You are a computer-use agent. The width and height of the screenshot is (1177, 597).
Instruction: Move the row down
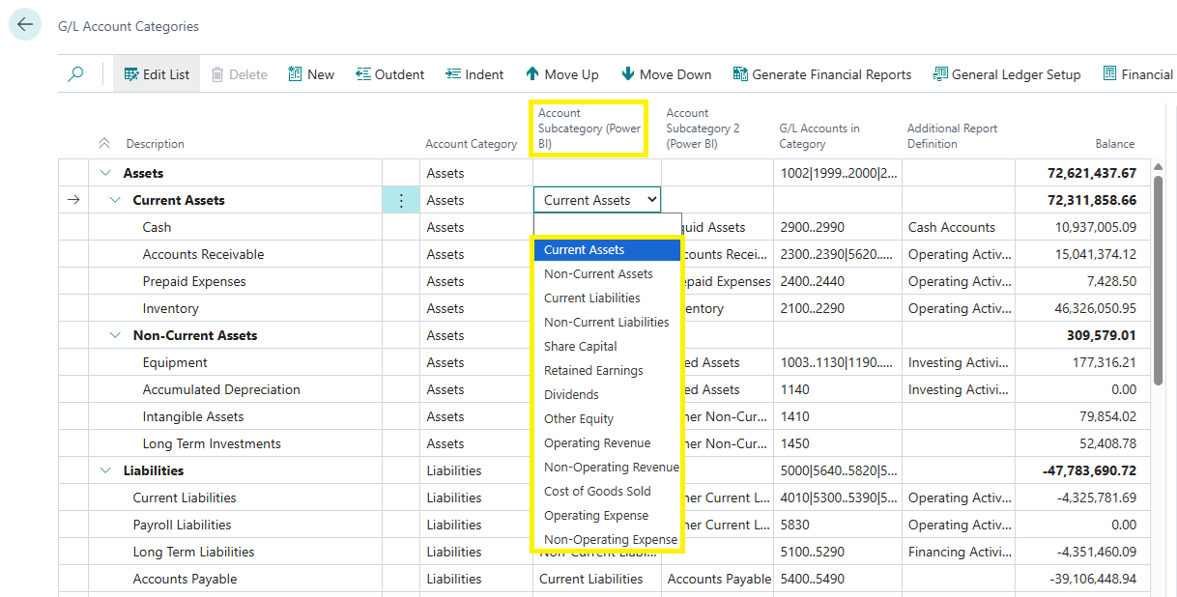[666, 74]
